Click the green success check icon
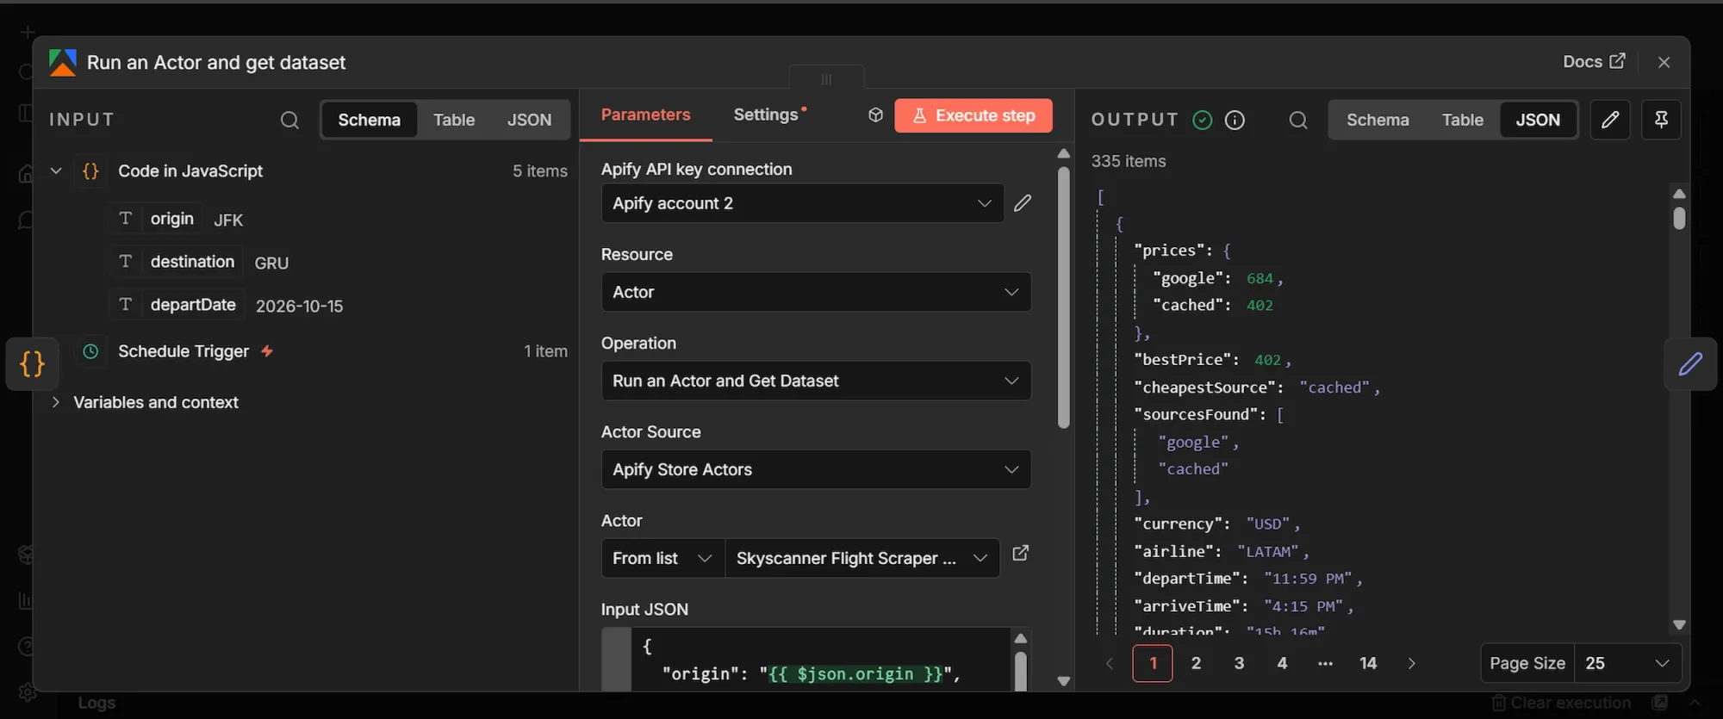Image resolution: width=1723 pixels, height=719 pixels. click(1203, 120)
